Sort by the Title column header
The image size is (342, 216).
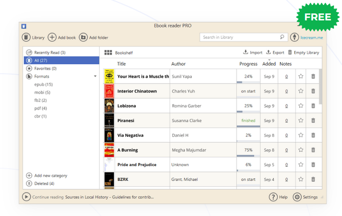point(121,64)
